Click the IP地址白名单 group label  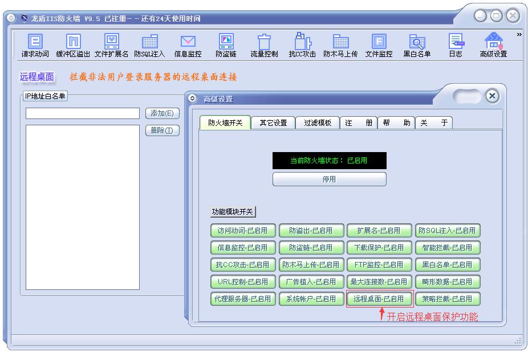(45, 96)
